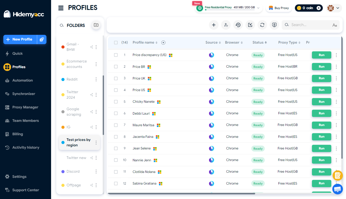Click the plus icon in the profile toolbar
Screen dimensions: 346x199
point(214,25)
